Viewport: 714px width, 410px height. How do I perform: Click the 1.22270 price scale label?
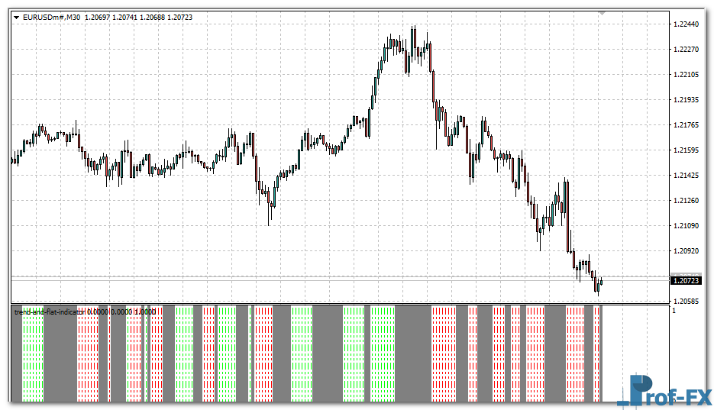[x=687, y=50]
